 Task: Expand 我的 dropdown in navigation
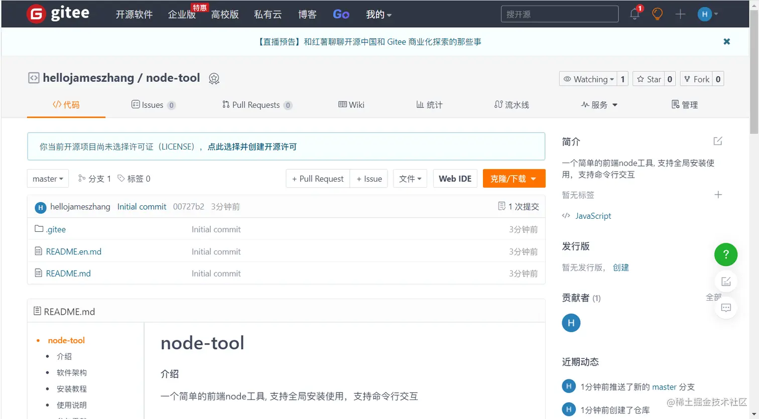[378, 15]
